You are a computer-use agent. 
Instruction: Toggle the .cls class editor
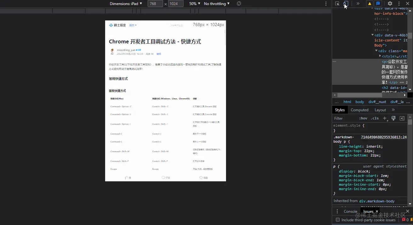pyautogui.click(x=375, y=118)
